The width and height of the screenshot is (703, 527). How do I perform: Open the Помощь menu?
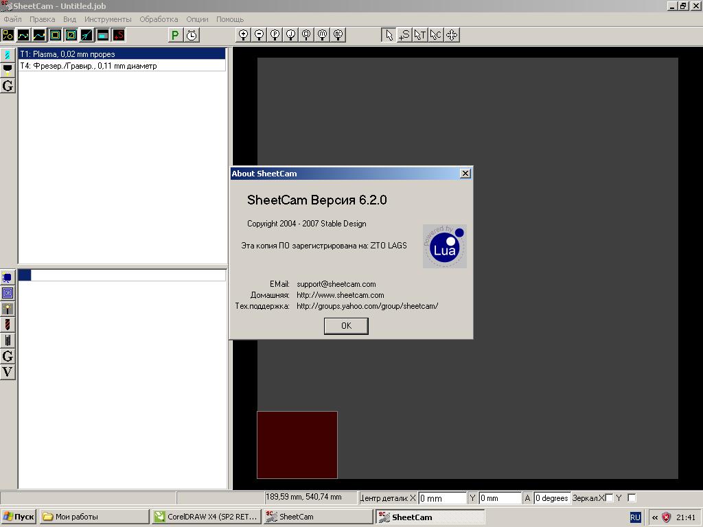pyautogui.click(x=230, y=19)
